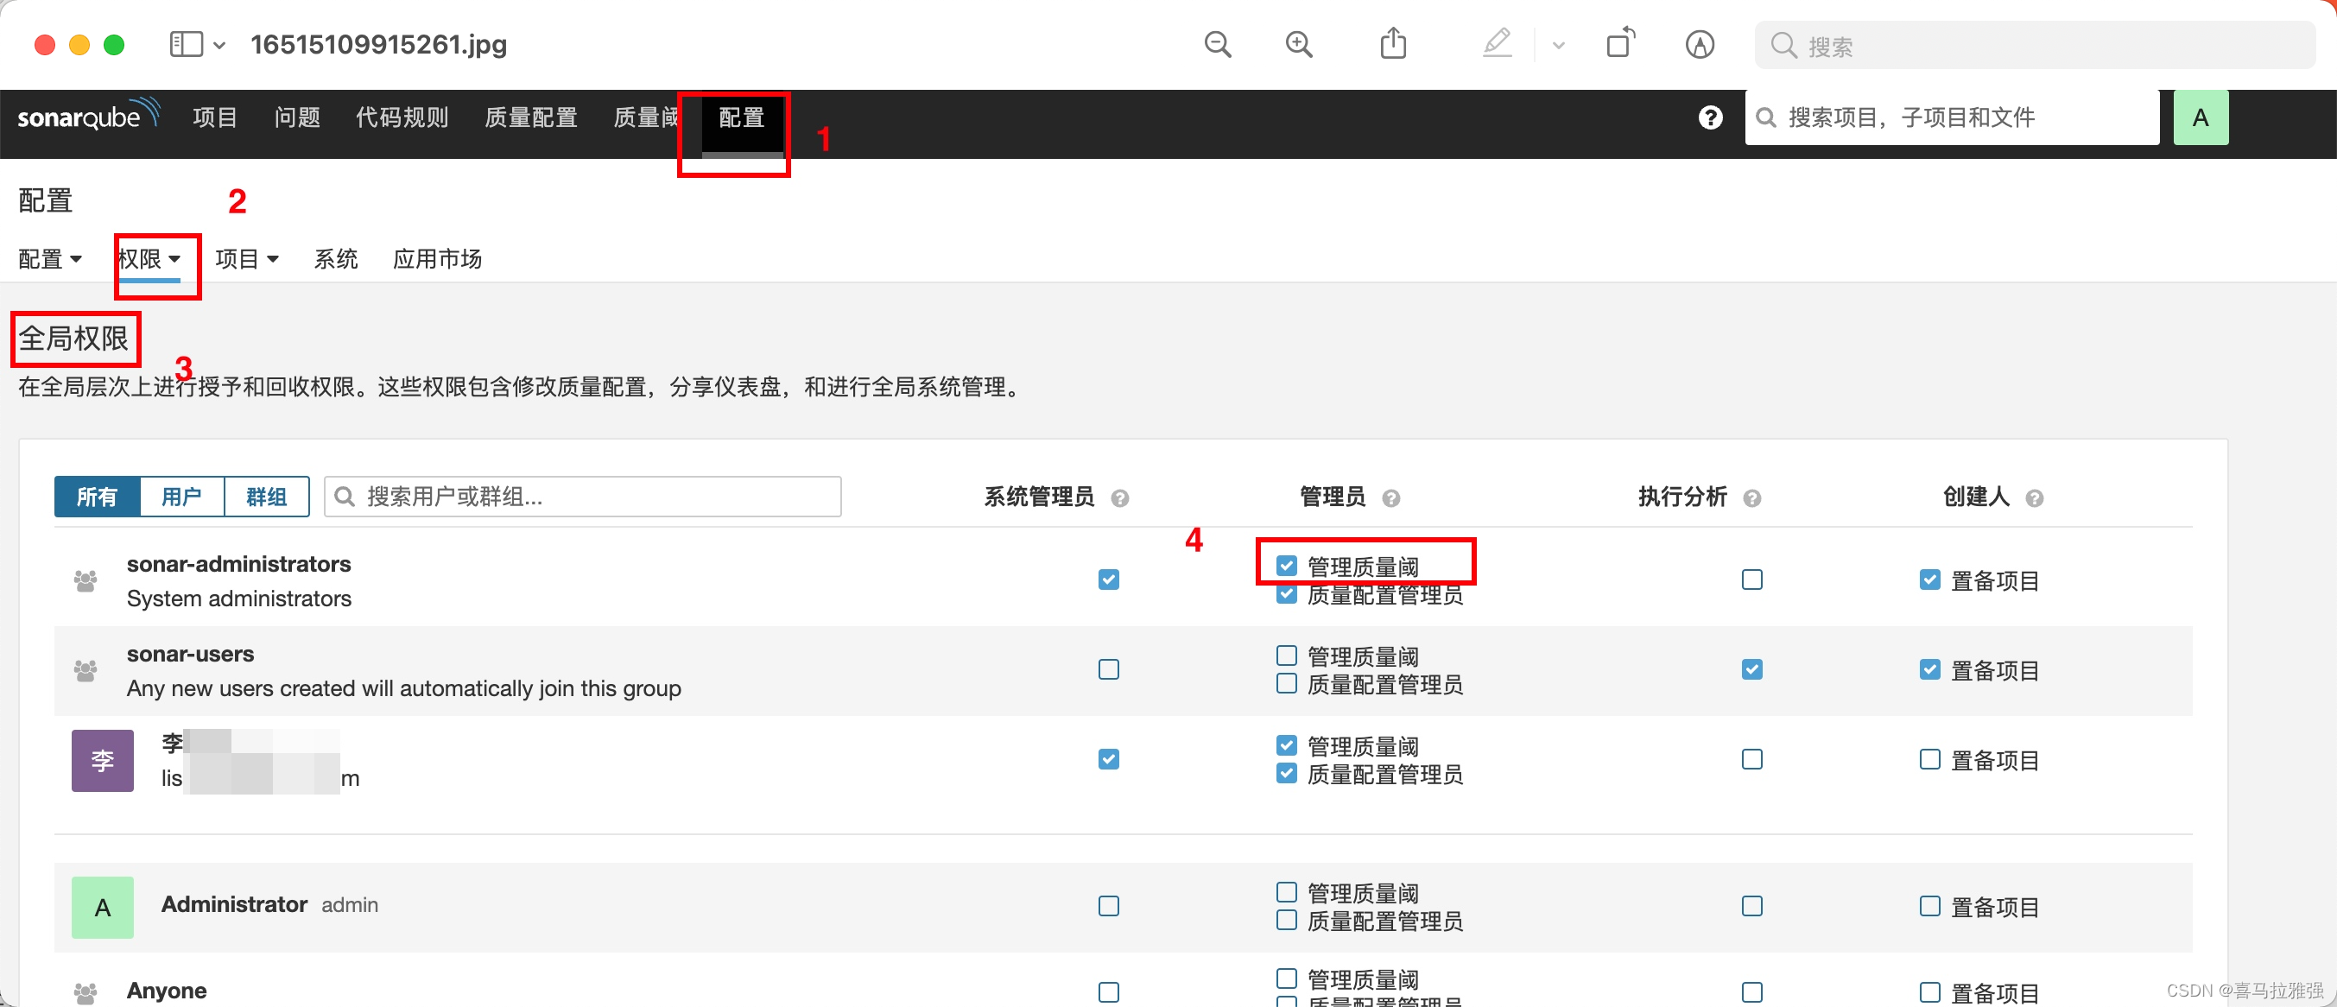This screenshot has height=1007, width=2337.
Task: Click the sonar-users group name
Action: pos(191,654)
